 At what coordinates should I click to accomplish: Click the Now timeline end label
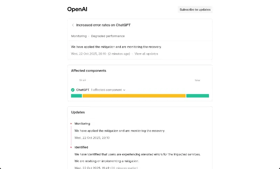pyautogui.click(x=197, y=80)
